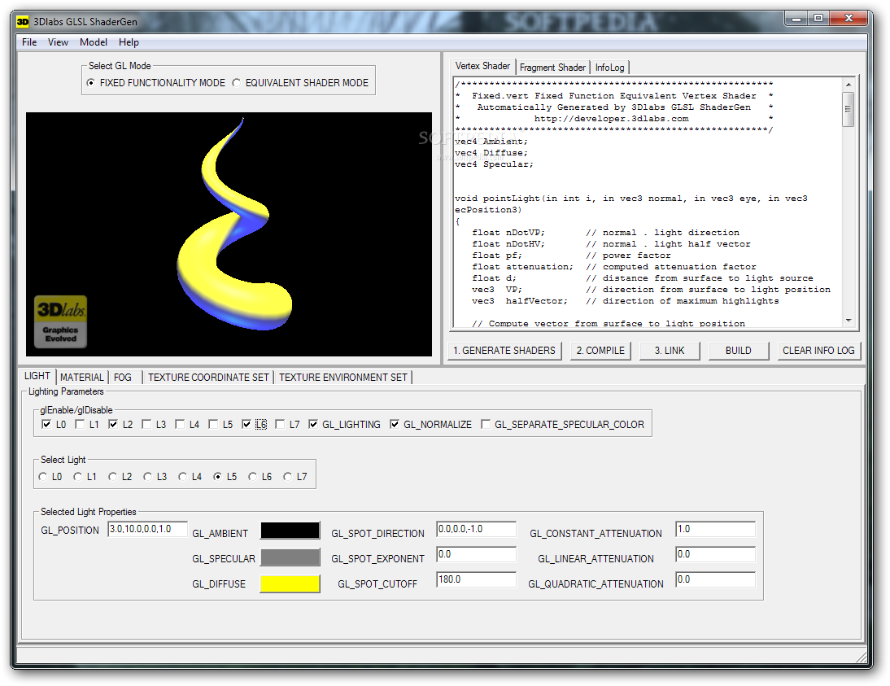This screenshot has width=890, height=686.
Task: Minimize the ShaderGen window
Action: (x=797, y=19)
